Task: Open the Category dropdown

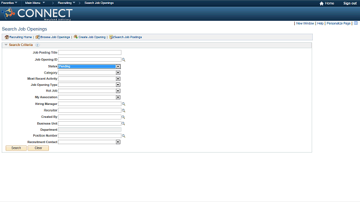Action: point(118,73)
